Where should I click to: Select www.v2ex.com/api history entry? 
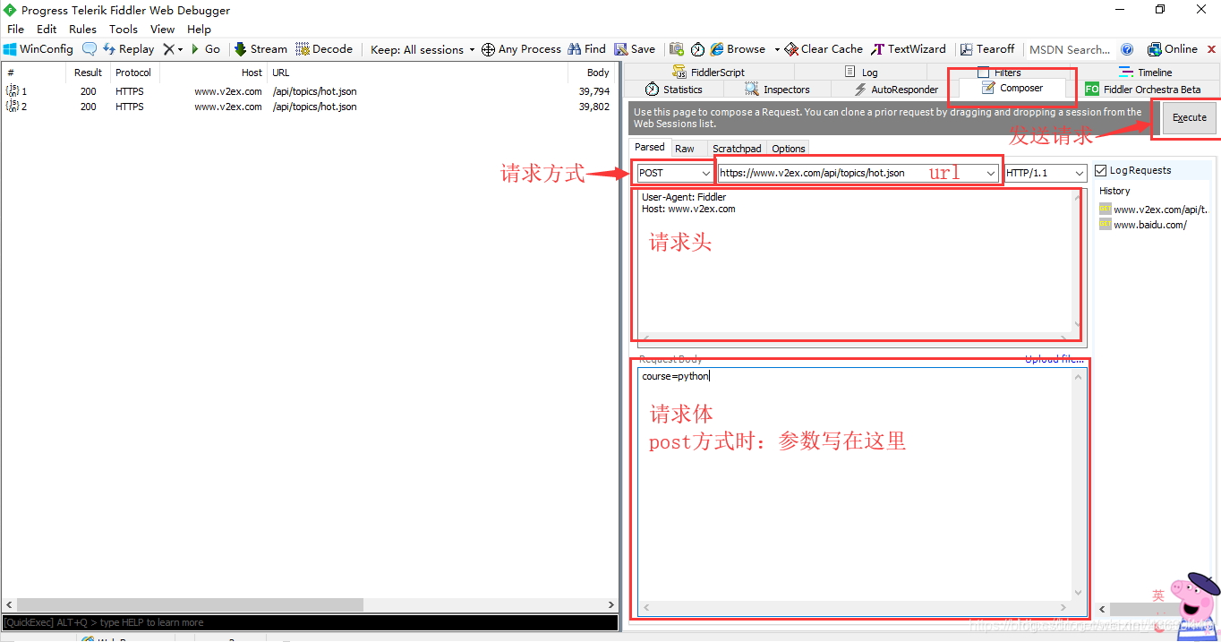pos(1153,210)
